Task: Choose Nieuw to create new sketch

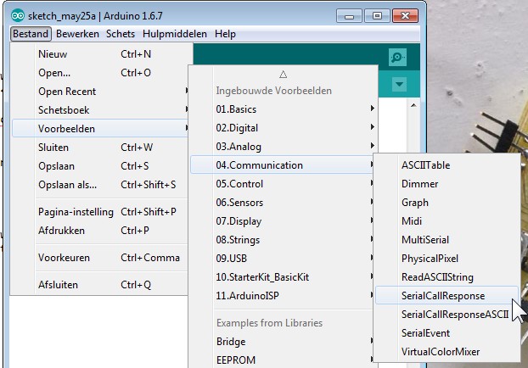Action: 99,54
